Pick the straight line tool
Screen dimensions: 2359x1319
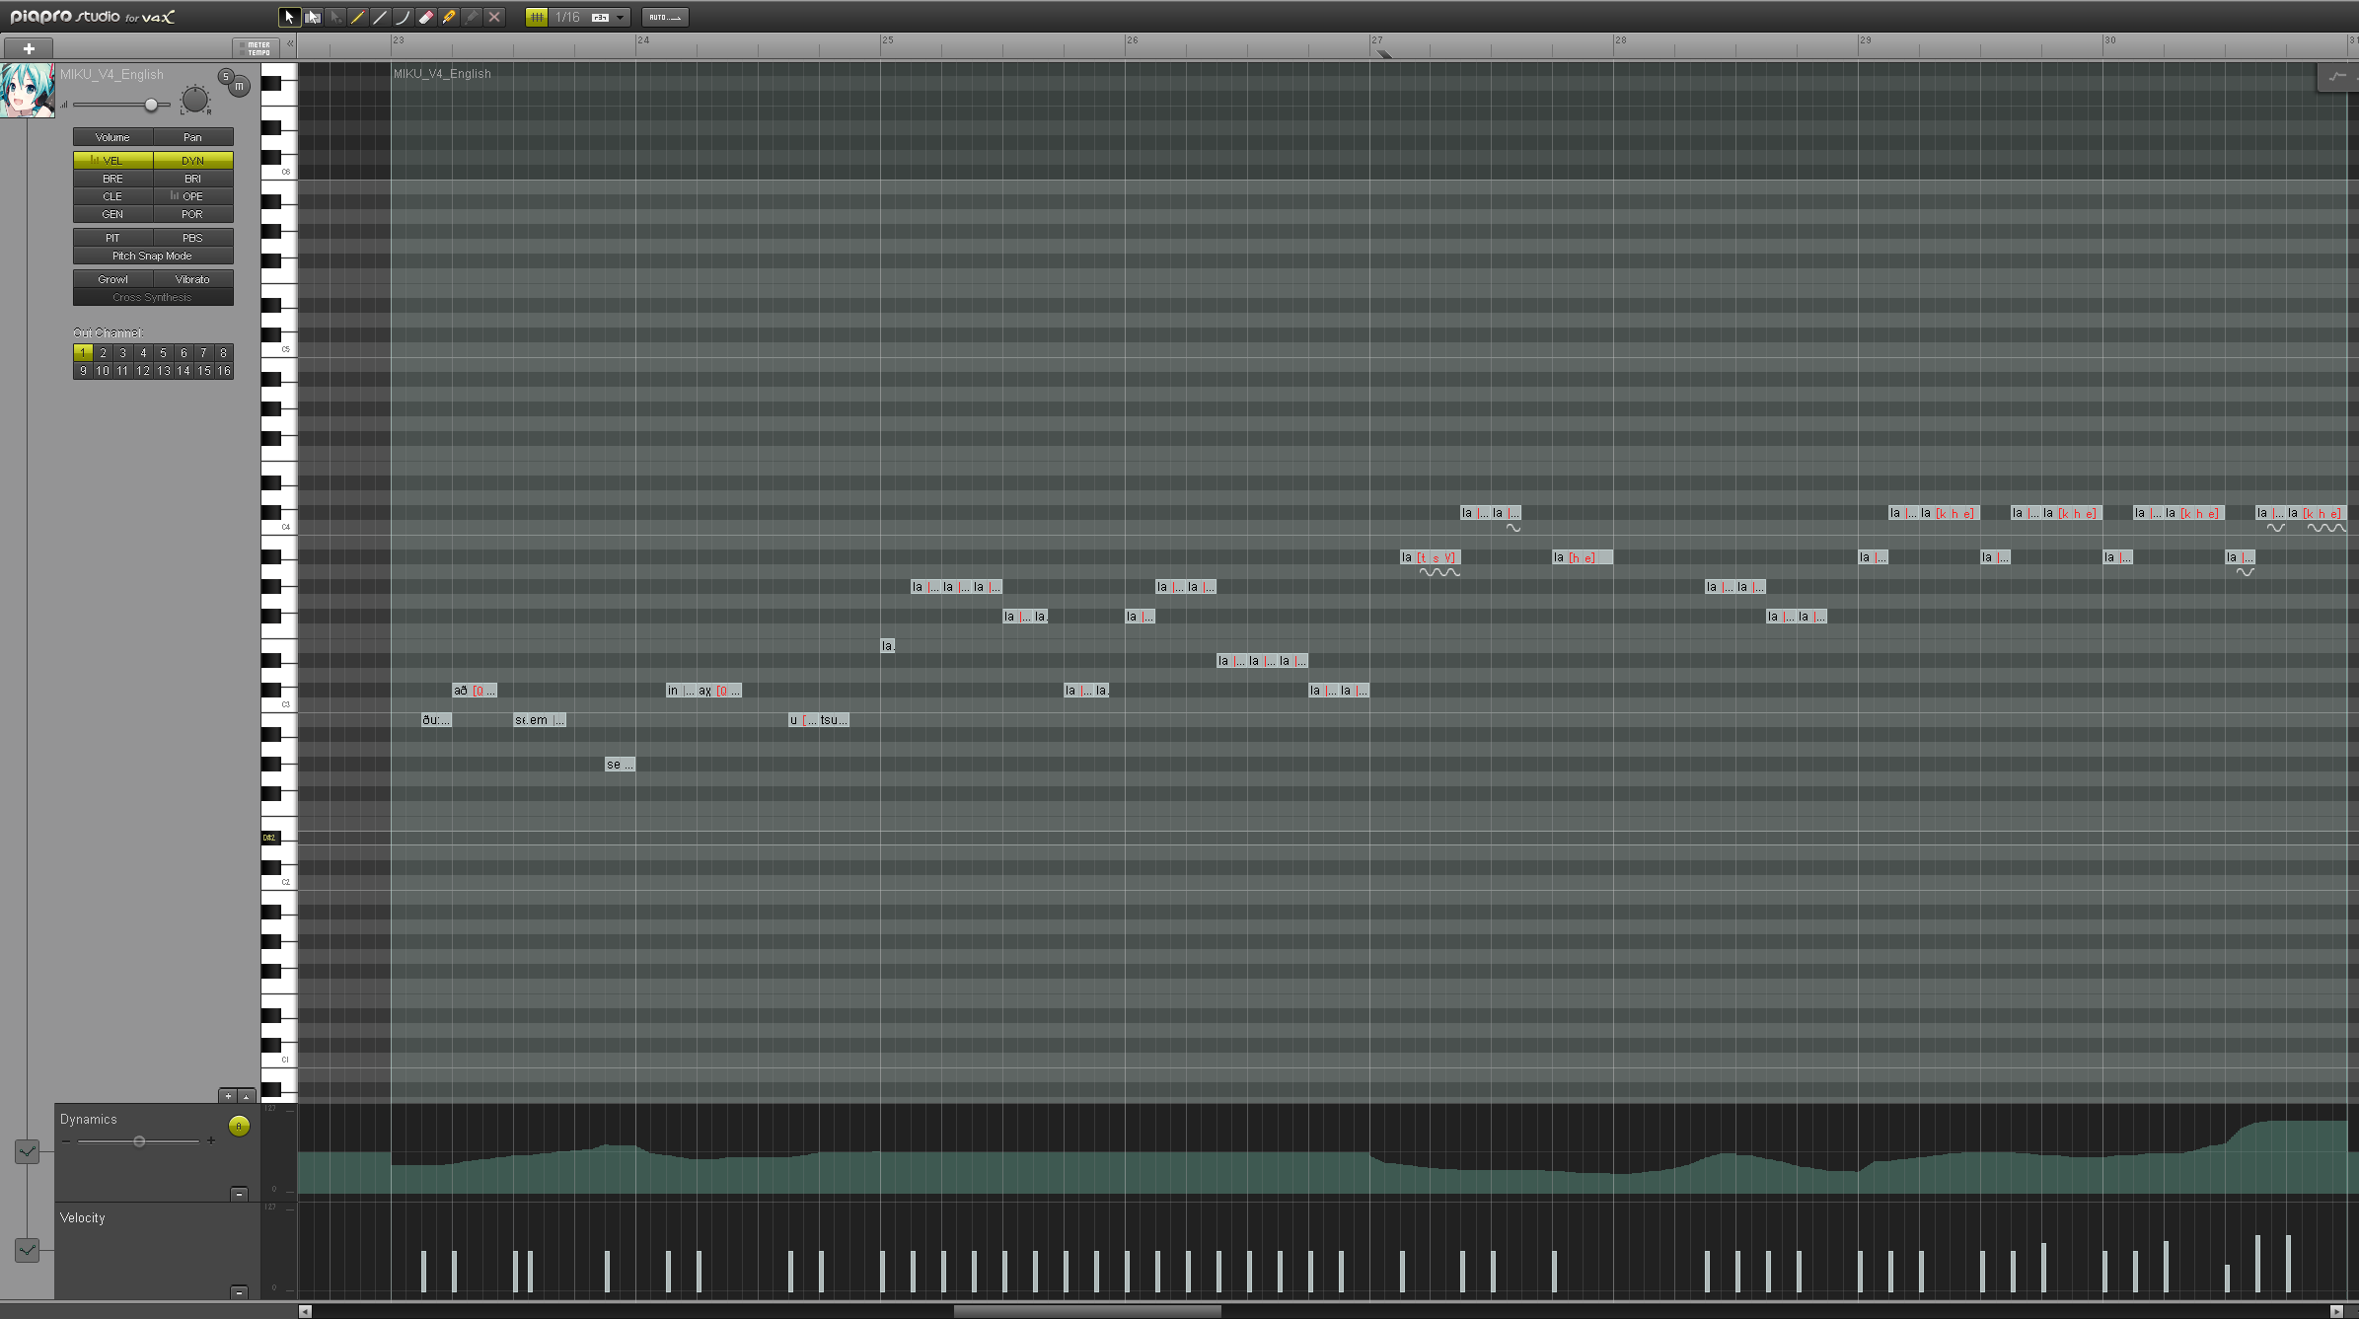point(380,17)
